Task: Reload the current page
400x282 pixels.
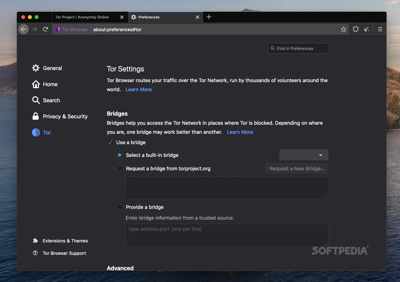Action: 45,29
